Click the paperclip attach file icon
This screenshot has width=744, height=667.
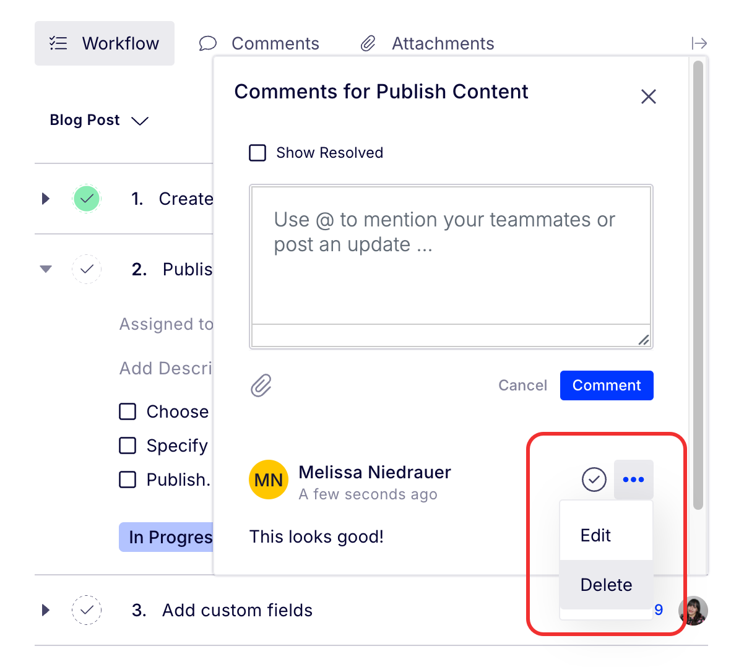click(x=261, y=385)
